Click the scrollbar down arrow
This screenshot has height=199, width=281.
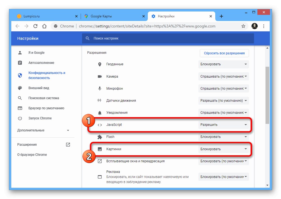pyautogui.click(x=267, y=185)
